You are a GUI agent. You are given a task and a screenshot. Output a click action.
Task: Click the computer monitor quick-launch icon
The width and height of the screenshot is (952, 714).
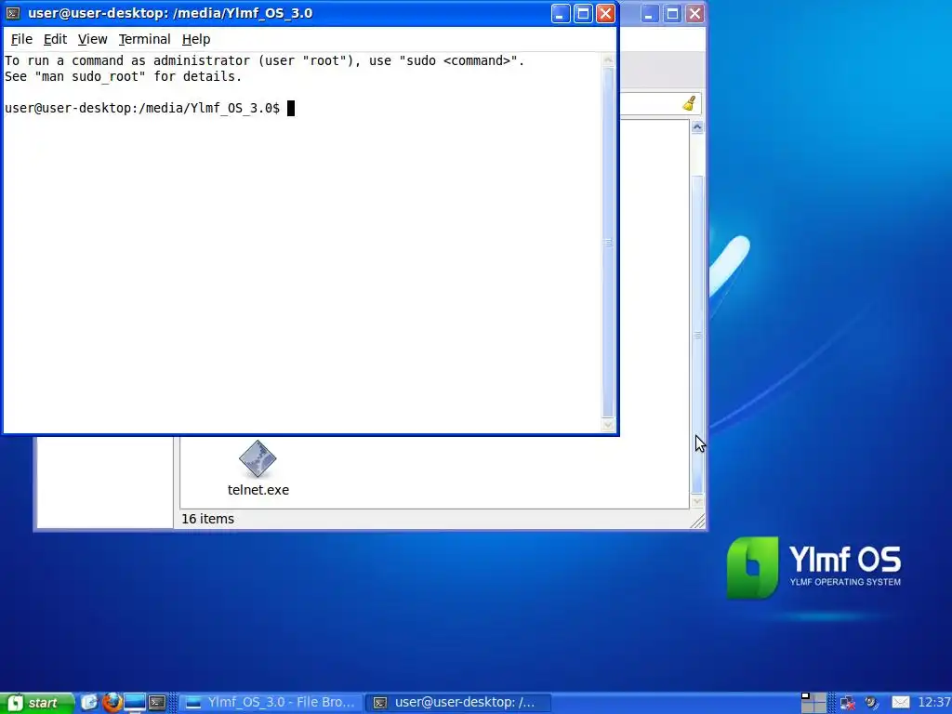(x=135, y=703)
